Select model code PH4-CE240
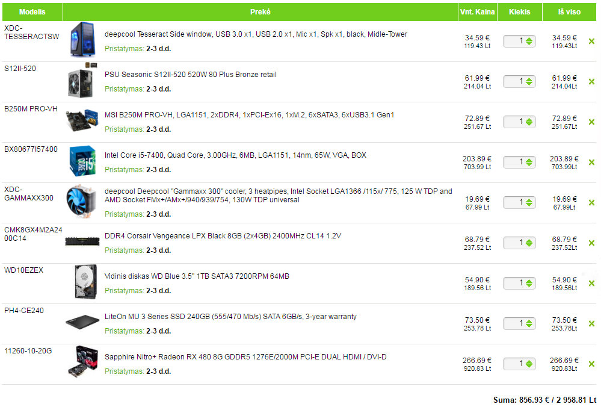The width and height of the screenshot is (601, 410). click(x=24, y=311)
